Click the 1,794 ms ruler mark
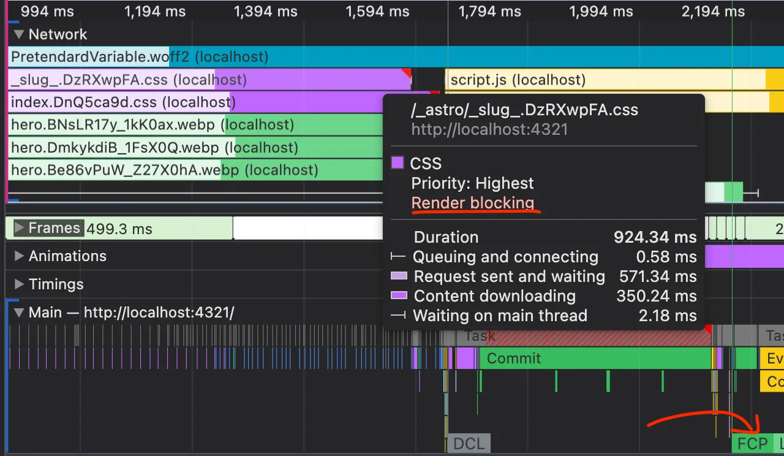The height and width of the screenshot is (456, 784). [x=489, y=11]
